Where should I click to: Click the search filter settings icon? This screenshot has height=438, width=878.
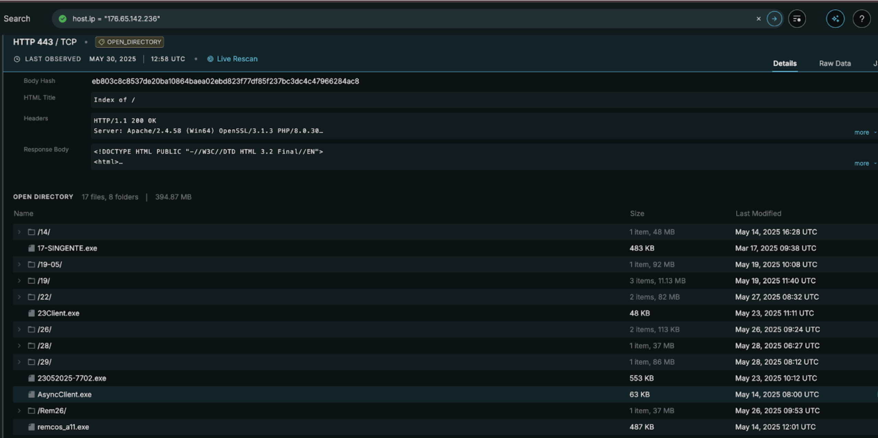797,19
